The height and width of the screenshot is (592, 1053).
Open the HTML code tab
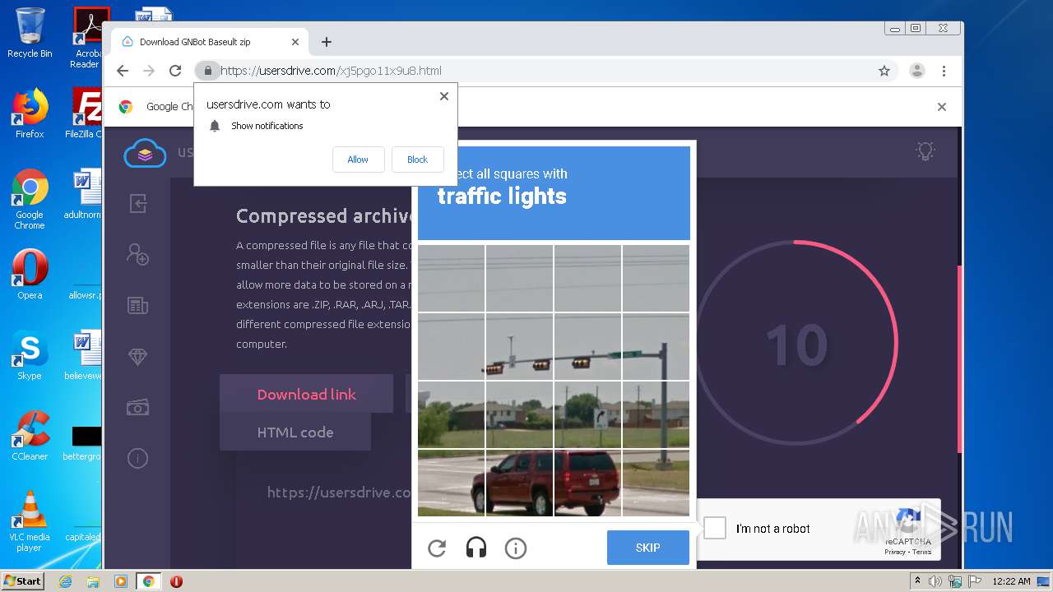(295, 432)
